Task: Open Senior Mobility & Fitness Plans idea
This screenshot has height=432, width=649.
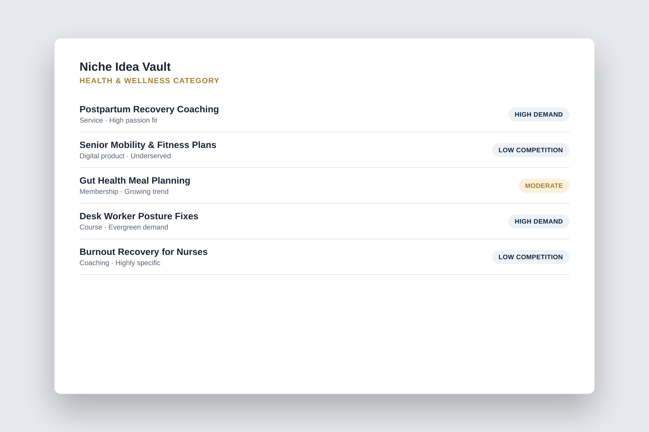Action: tap(148, 145)
